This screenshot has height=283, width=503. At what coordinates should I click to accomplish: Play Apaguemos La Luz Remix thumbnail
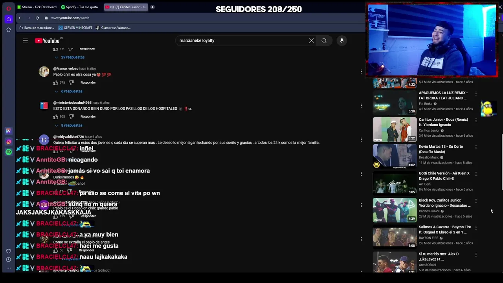click(395, 103)
